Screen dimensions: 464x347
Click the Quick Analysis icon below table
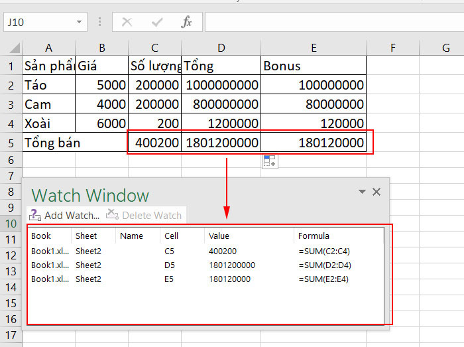[x=270, y=161]
